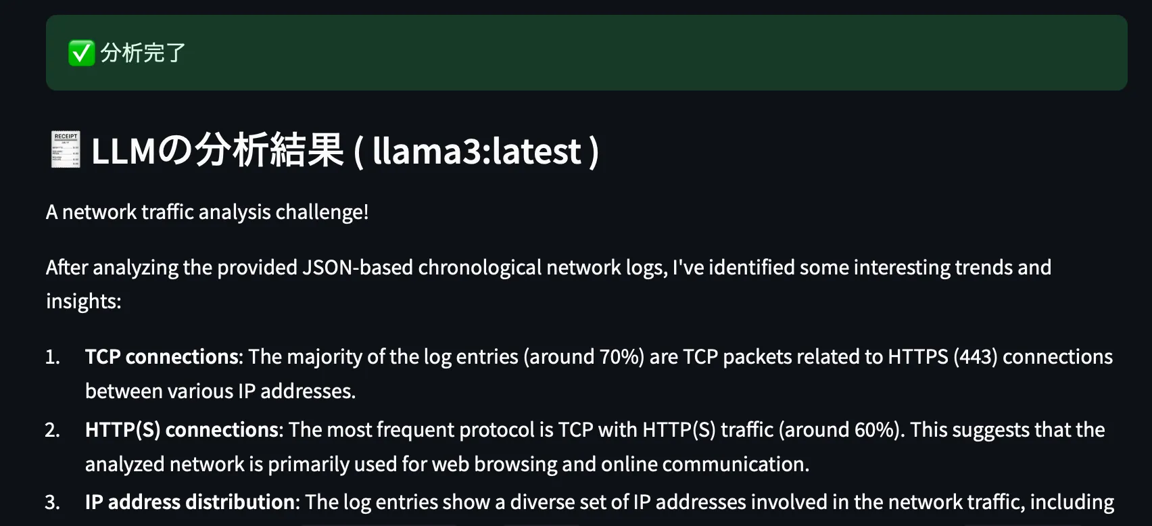The image size is (1152, 526).
Task: Click list number 2
Action: tap(53, 430)
